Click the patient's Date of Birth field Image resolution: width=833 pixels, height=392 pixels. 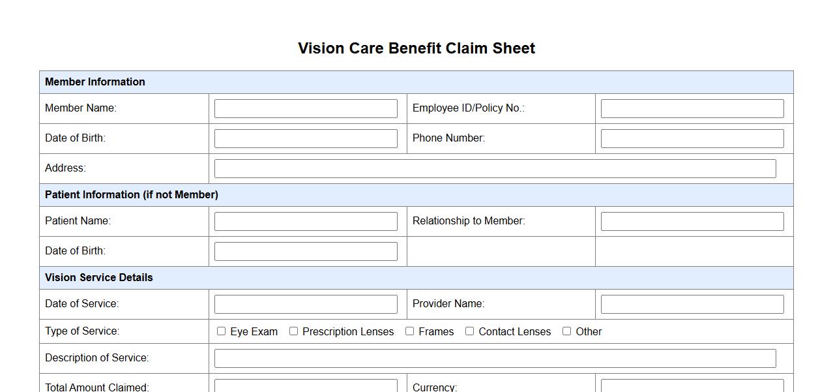click(306, 251)
